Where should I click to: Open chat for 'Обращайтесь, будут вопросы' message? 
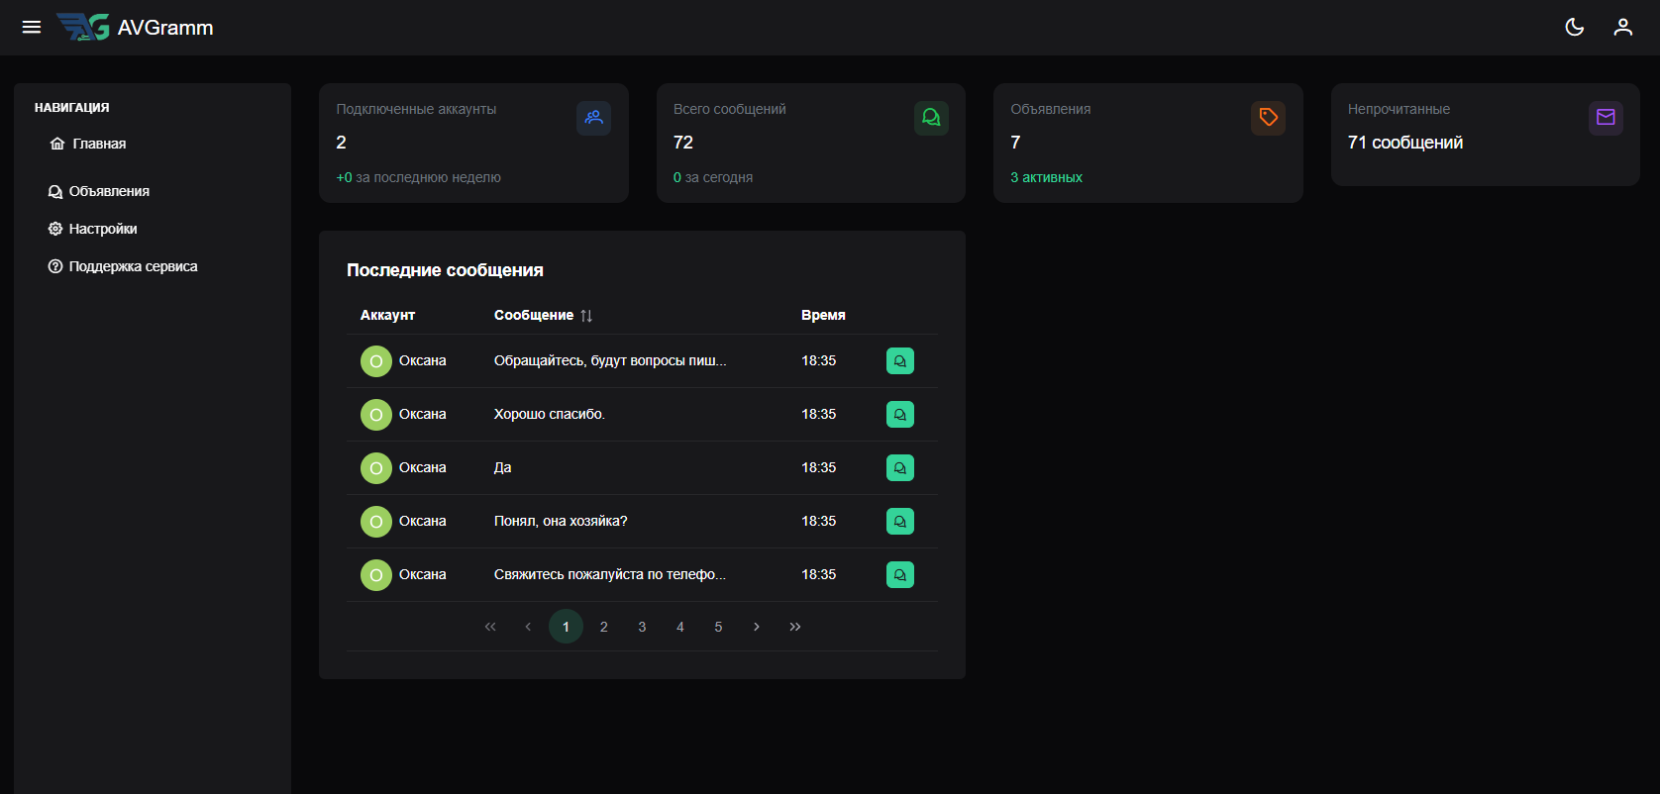[899, 361]
